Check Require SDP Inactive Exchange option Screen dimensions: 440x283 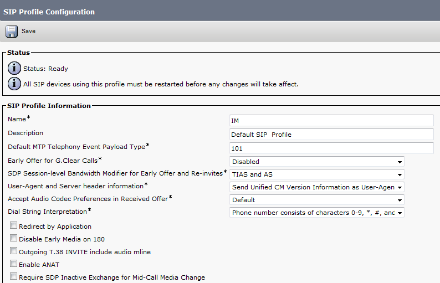pyautogui.click(x=13, y=277)
